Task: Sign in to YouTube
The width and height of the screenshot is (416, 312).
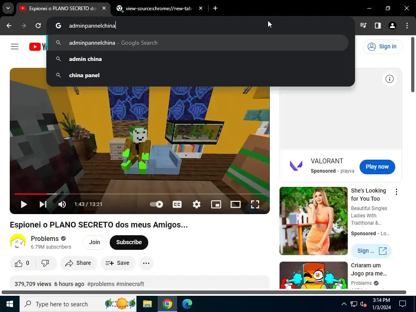Action: point(382,46)
